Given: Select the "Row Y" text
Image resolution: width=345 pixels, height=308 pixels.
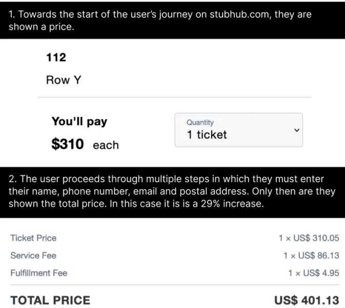Looking at the screenshot, I should (x=64, y=80).
